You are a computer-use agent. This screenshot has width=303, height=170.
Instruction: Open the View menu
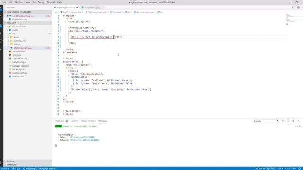point(27,2)
